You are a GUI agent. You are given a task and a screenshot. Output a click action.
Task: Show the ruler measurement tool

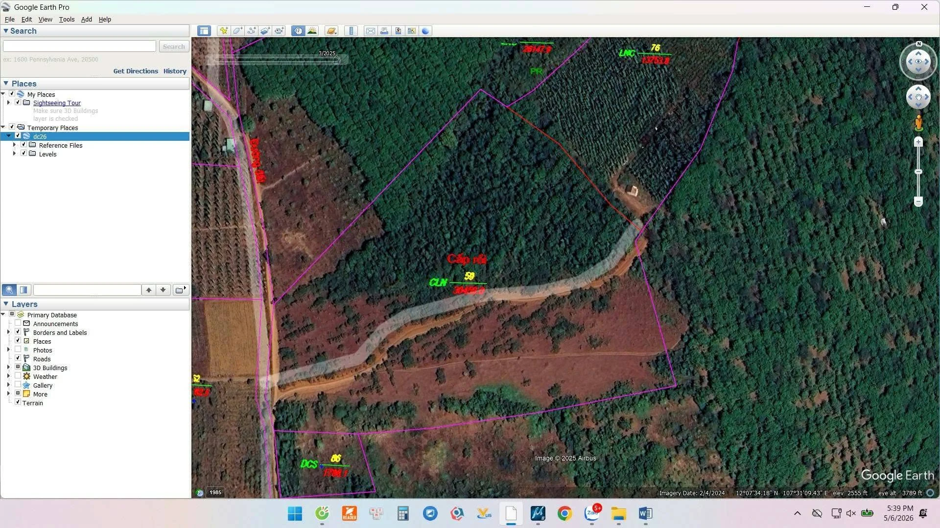351,31
